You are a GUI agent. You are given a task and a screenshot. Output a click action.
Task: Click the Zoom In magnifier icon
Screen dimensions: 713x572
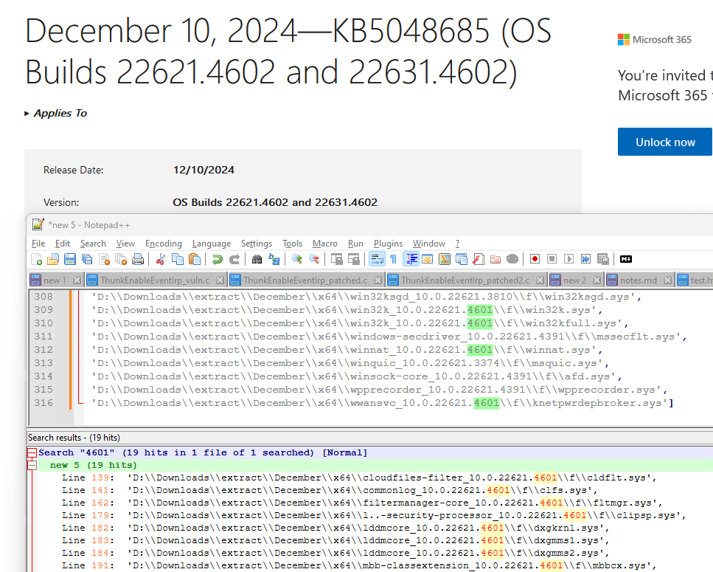tap(297, 259)
